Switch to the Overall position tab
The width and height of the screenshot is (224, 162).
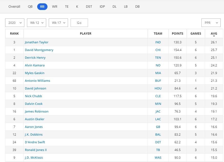coord(14,7)
